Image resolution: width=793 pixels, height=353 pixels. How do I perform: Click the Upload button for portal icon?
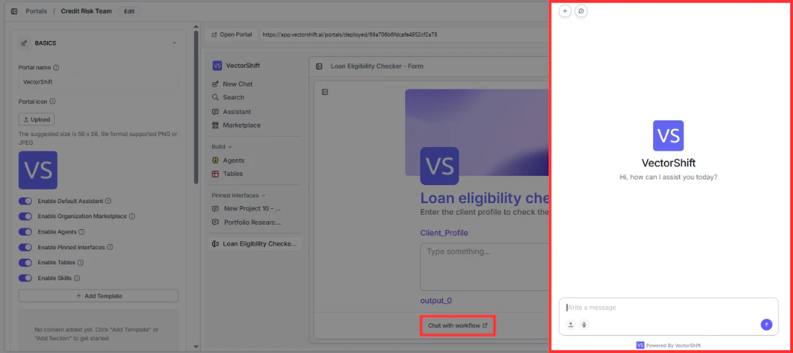pyautogui.click(x=37, y=120)
